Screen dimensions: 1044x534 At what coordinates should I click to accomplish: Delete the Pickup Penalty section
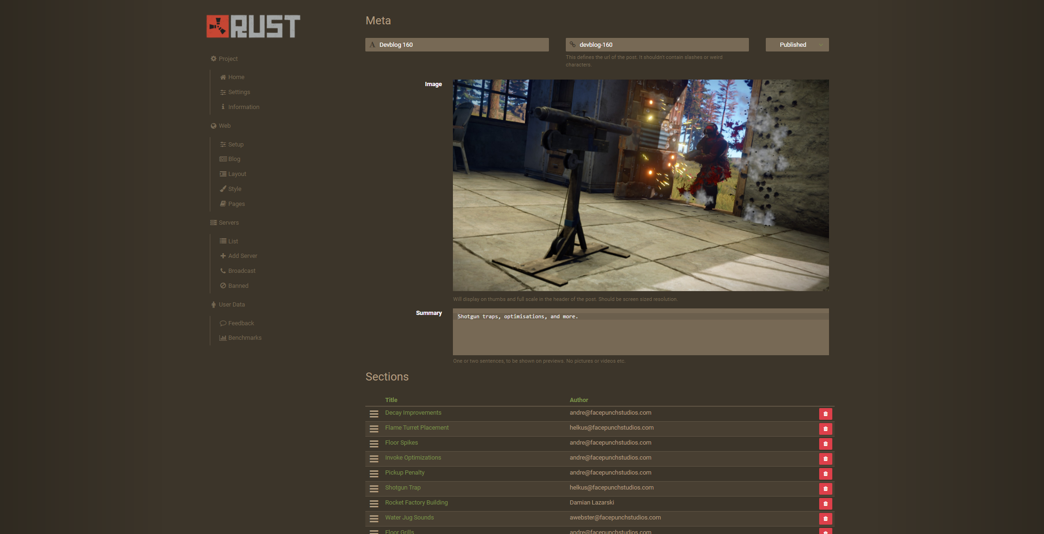[x=826, y=474]
